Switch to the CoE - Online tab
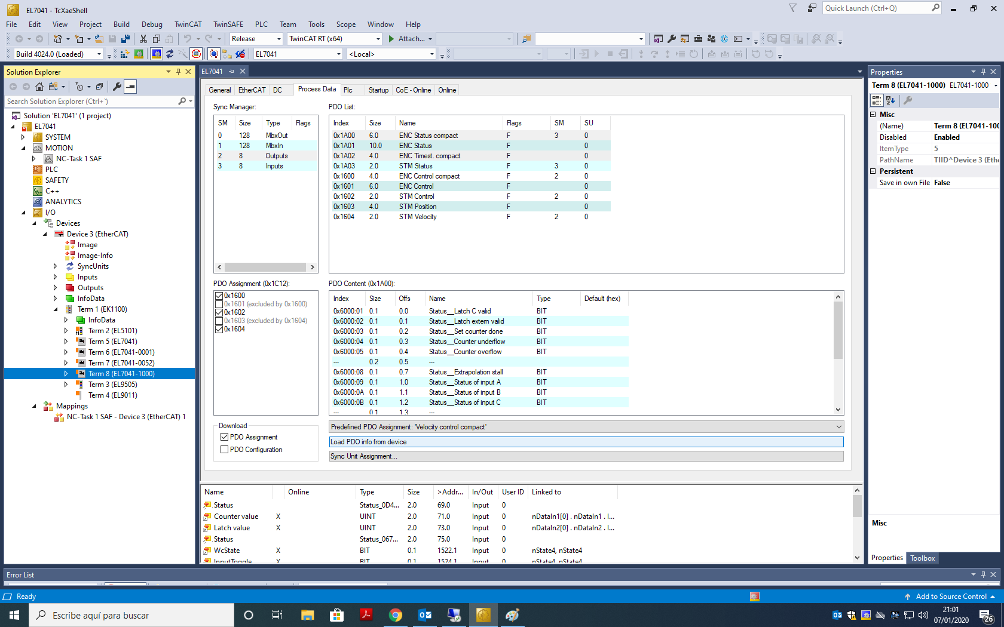The height and width of the screenshot is (627, 1004). click(413, 90)
